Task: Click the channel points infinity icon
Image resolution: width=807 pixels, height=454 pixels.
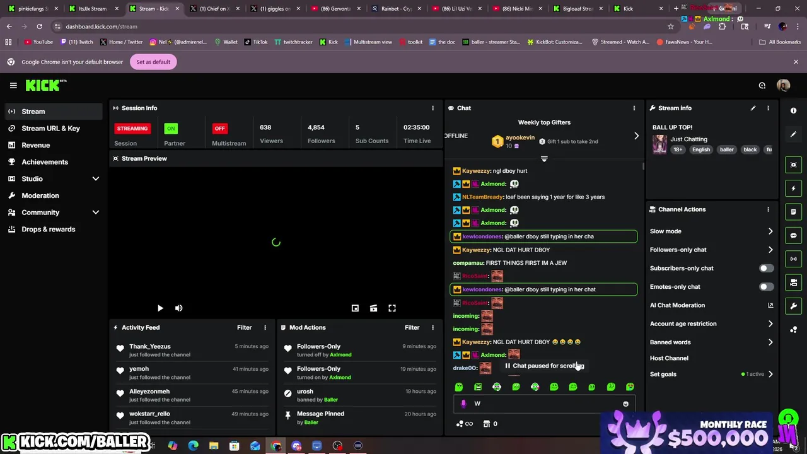Action: (x=465, y=424)
